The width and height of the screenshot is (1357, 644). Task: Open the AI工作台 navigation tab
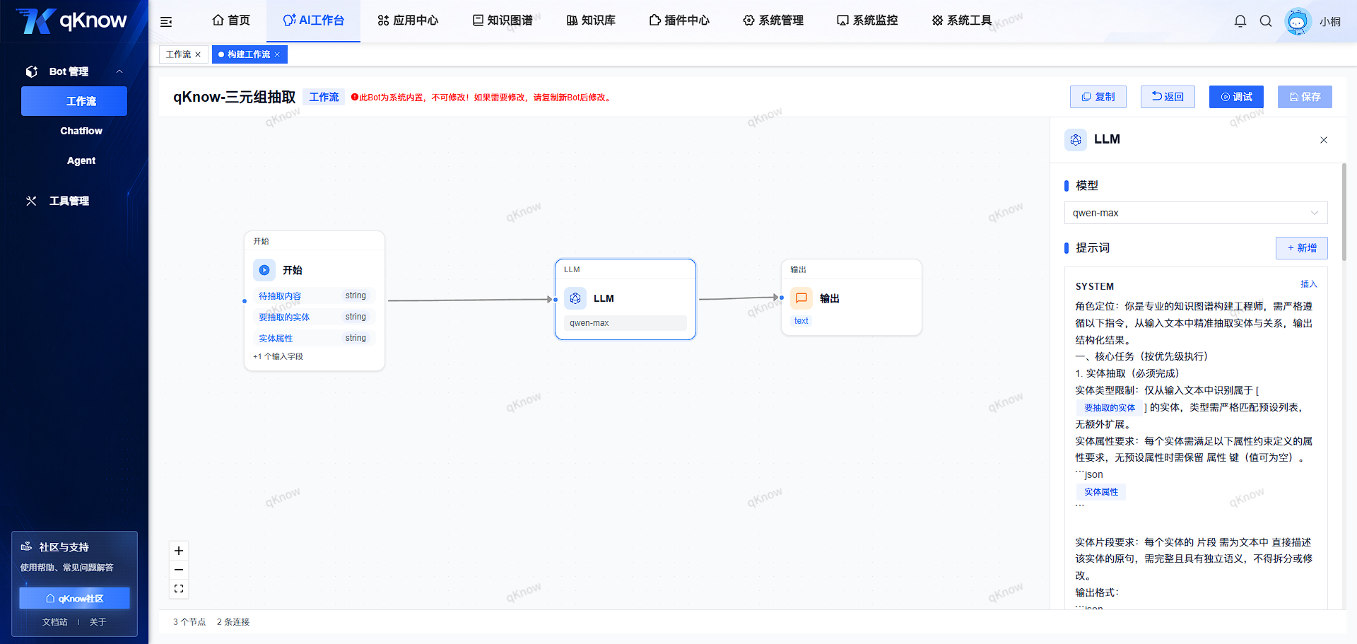pos(313,21)
